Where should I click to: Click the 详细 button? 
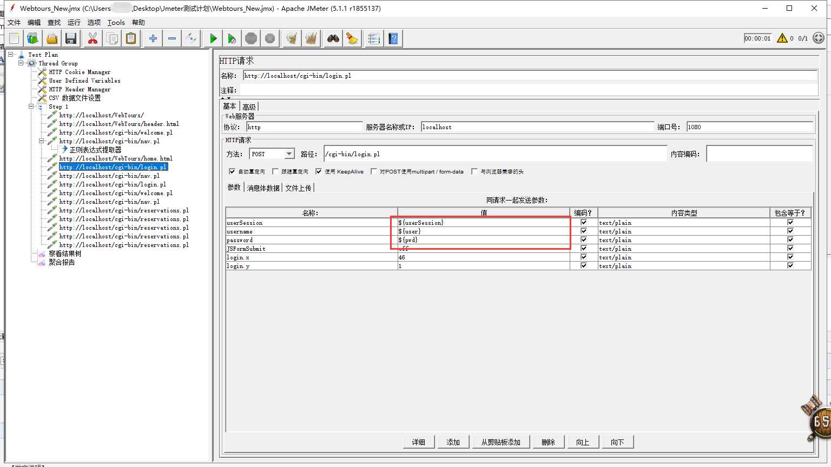coord(419,442)
